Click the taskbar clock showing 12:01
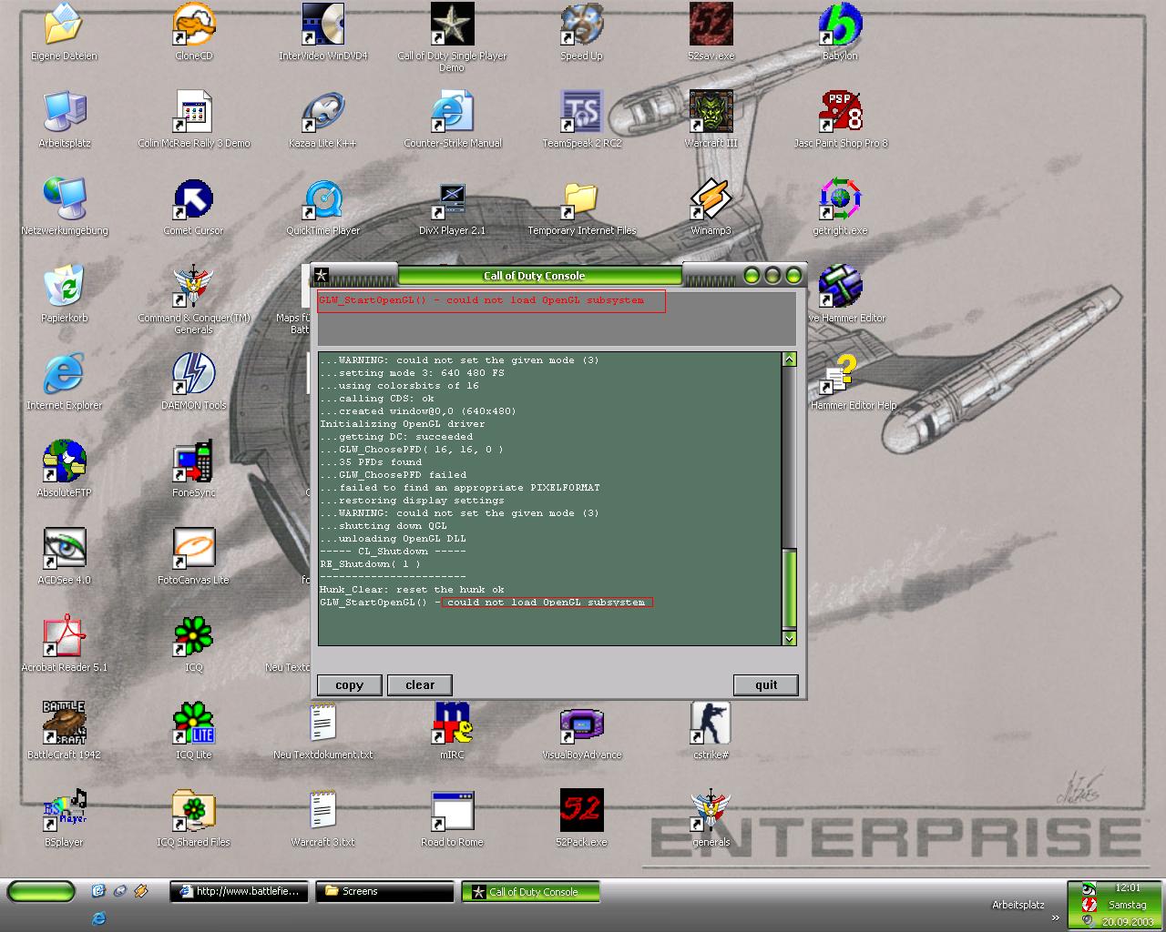 point(1128,888)
